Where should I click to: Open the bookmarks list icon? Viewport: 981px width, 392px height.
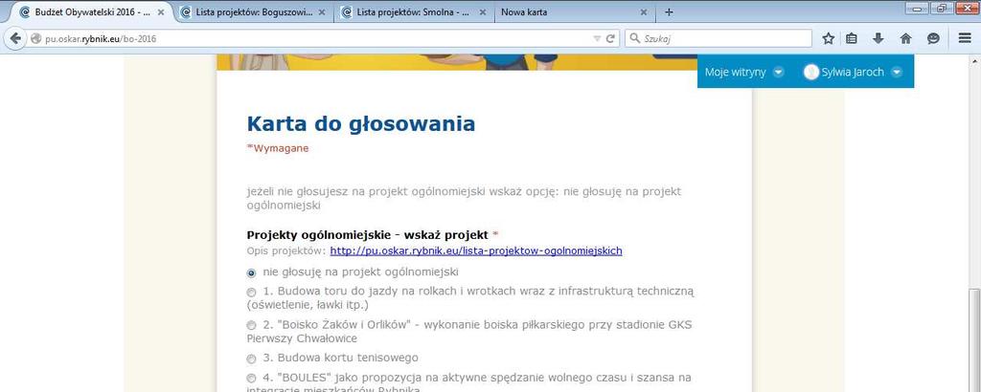pyautogui.click(x=852, y=38)
